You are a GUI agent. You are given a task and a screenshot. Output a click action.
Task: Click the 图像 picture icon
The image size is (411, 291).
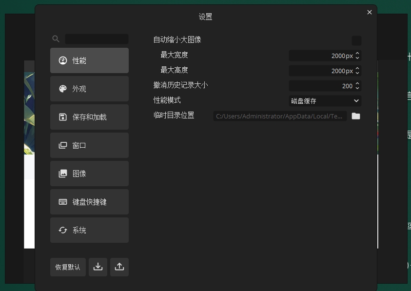(x=62, y=174)
